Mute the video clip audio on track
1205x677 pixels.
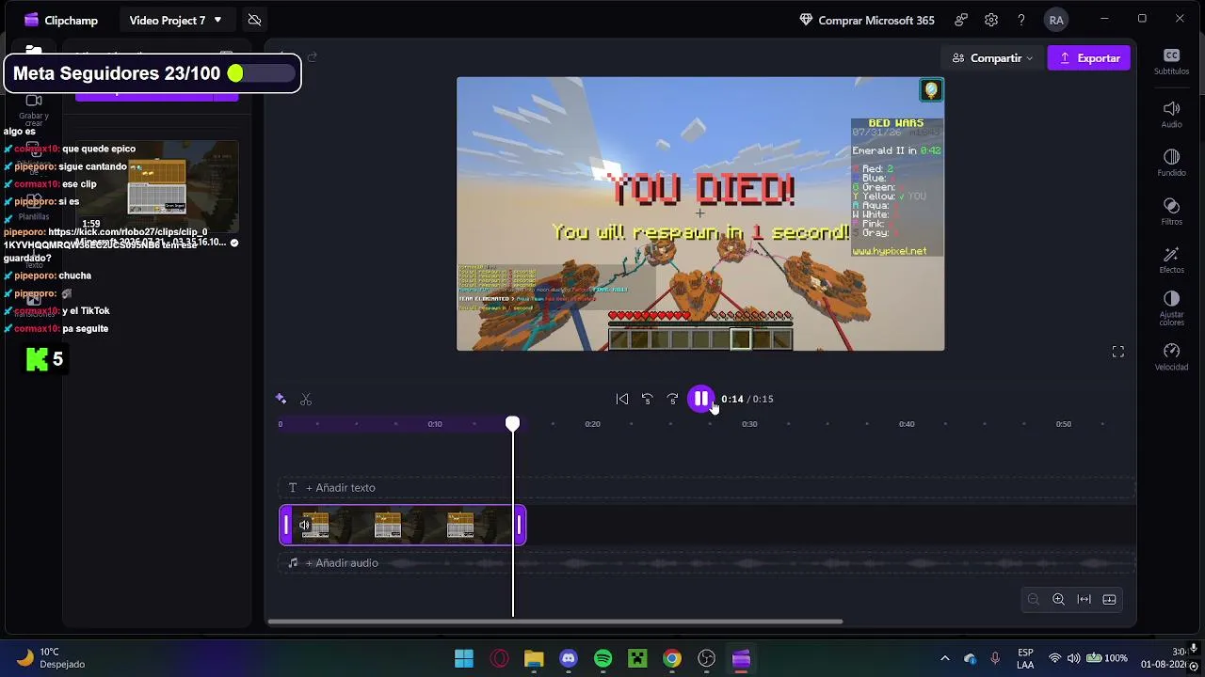pyautogui.click(x=304, y=526)
